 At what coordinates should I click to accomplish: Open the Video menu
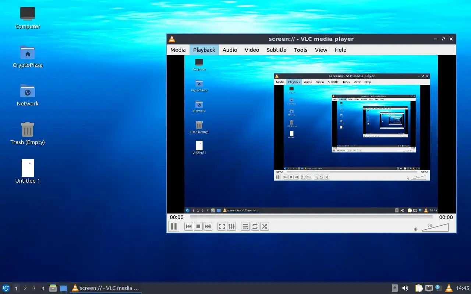pyautogui.click(x=252, y=50)
